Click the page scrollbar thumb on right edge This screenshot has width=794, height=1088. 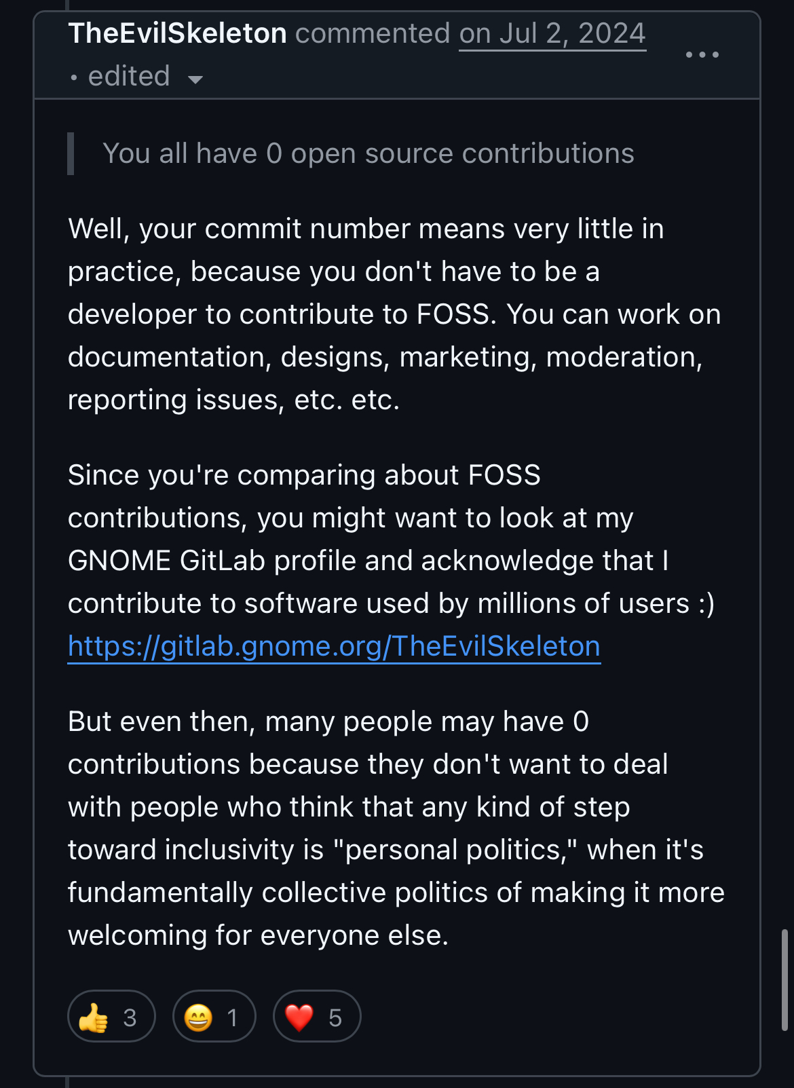point(784,980)
